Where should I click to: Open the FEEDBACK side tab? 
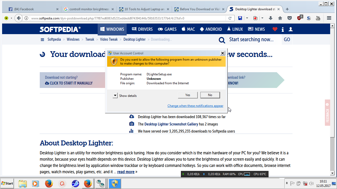click(328, 113)
